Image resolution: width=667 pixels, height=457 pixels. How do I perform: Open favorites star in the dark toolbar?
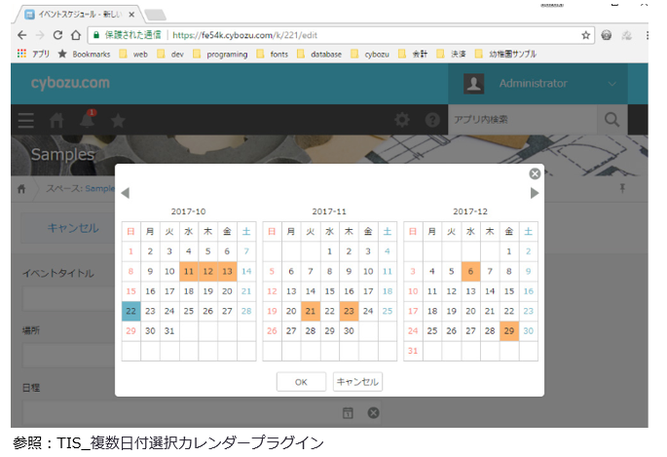pyautogui.click(x=118, y=121)
